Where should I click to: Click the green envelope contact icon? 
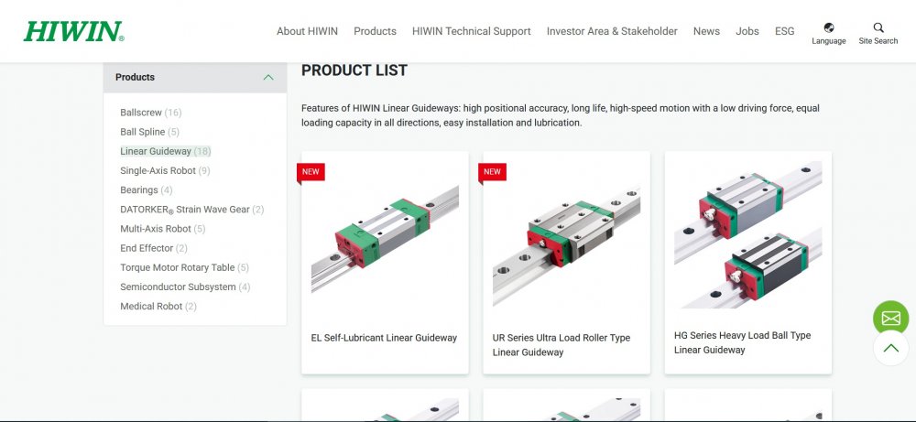point(890,319)
